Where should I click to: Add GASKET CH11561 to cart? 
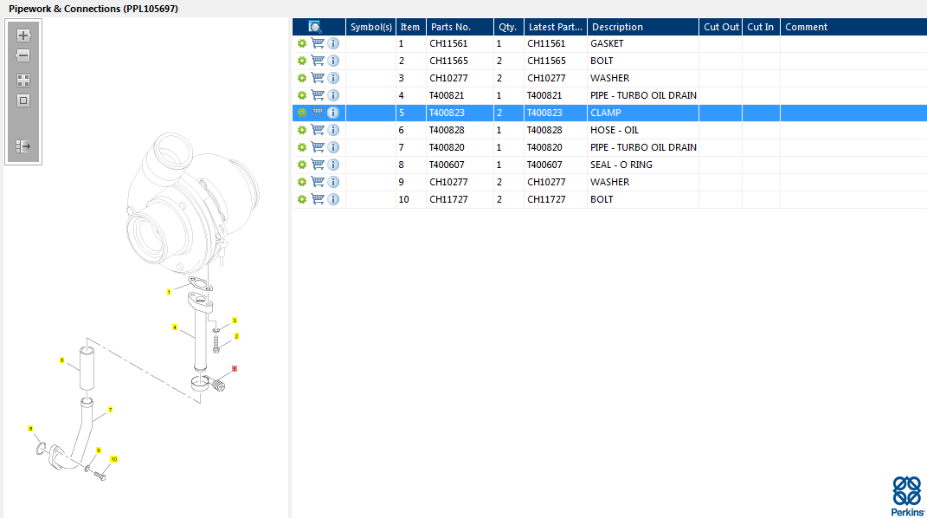318,43
